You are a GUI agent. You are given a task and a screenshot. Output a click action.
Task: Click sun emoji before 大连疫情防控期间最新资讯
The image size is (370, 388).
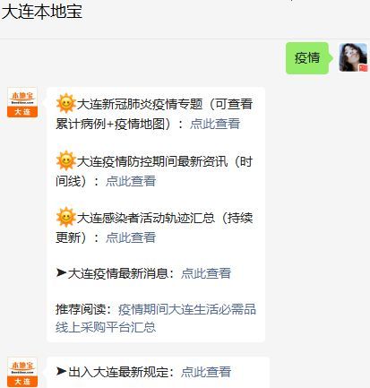tap(66, 160)
